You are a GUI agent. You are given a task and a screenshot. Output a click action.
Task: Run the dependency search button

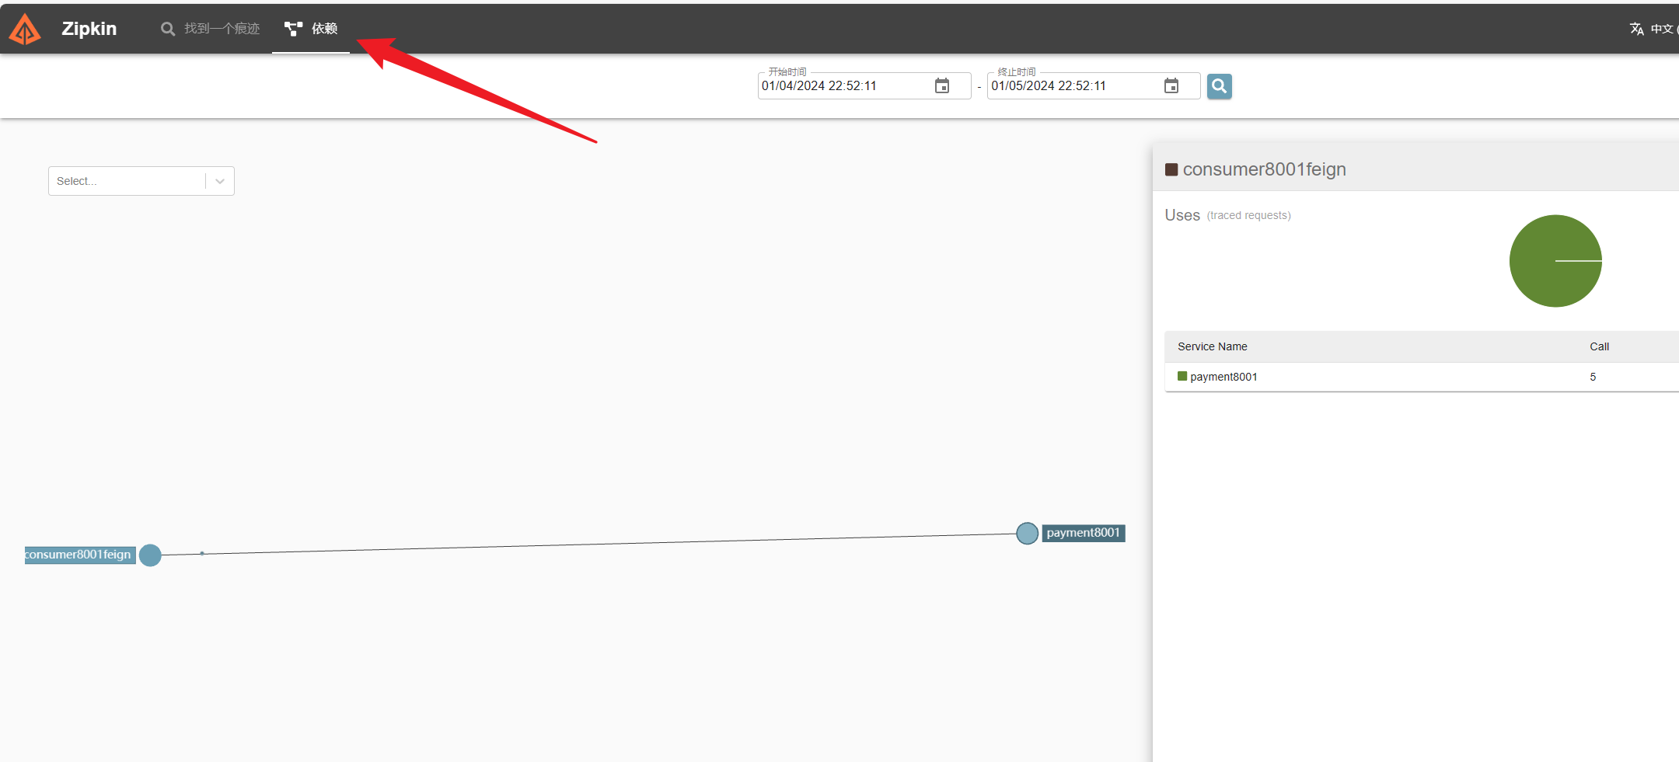(x=1219, y=86)
